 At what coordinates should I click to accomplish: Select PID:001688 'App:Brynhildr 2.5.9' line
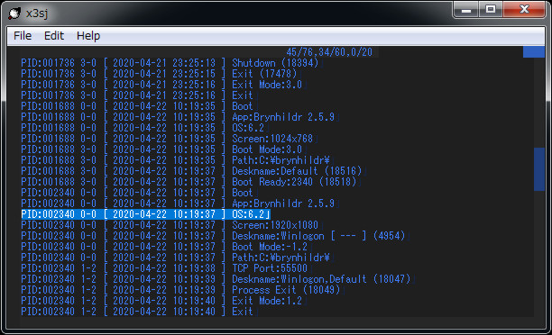pyautogui.click(x=178, y=117)
